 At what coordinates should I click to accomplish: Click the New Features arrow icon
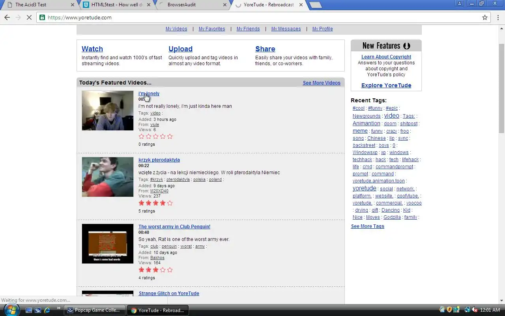[x=407, y=46]
